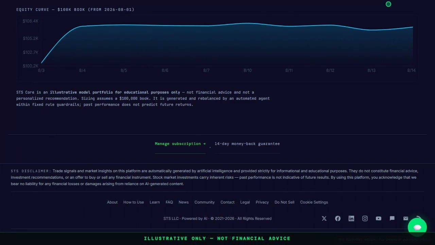Open the Privacy footer link
This screenshot has height=245, width=435.
click(x=262, y=202)
